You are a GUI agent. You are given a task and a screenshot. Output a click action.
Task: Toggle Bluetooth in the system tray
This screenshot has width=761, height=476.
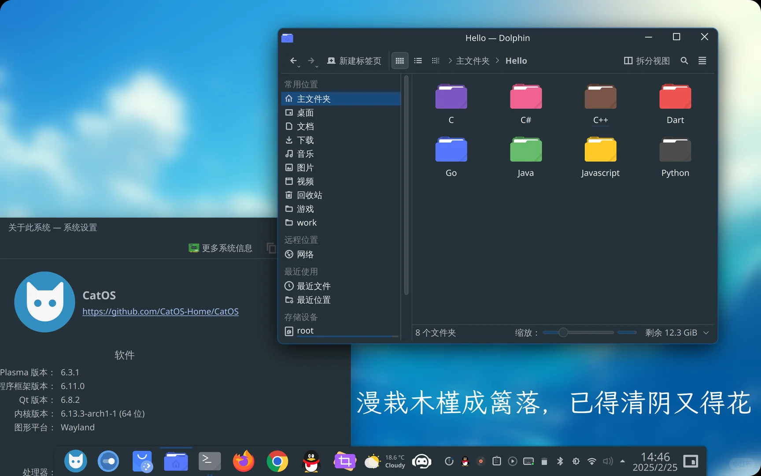(560, 461)
